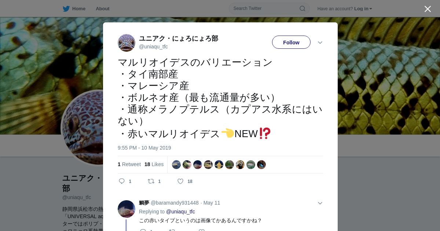
Task: Click last liker avatar in likes row
Action: click(261, 165)
